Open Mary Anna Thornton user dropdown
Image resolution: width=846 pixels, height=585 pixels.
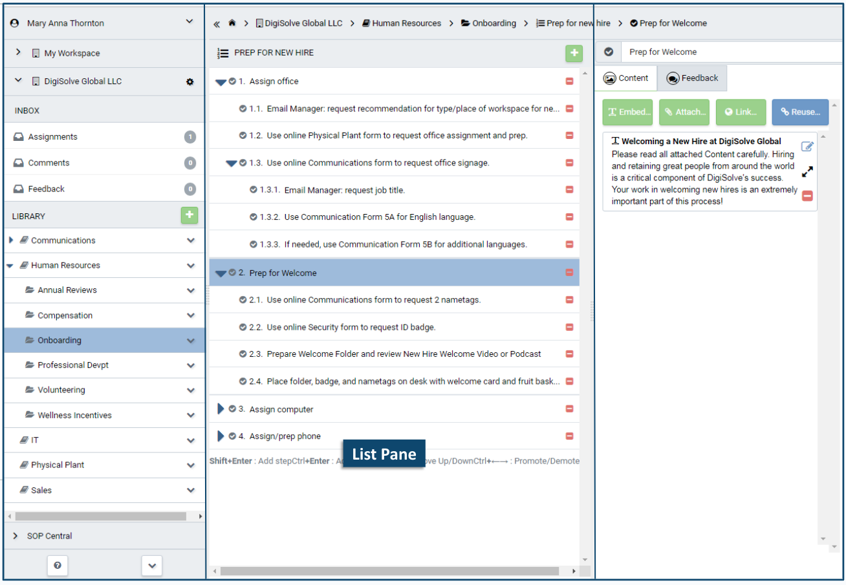[190, 22]
